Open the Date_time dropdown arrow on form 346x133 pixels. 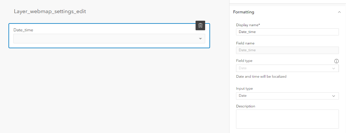(x=200, y=39)
